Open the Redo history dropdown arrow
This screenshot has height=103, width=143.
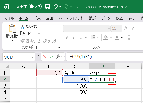(71, 7)
